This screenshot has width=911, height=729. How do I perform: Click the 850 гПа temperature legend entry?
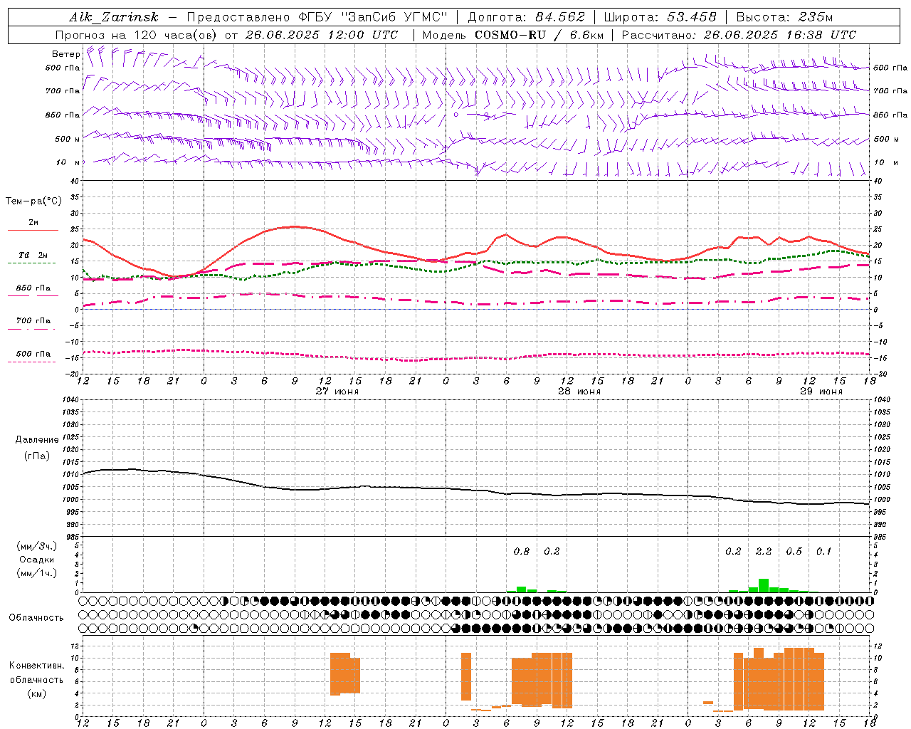coord(33,288)
